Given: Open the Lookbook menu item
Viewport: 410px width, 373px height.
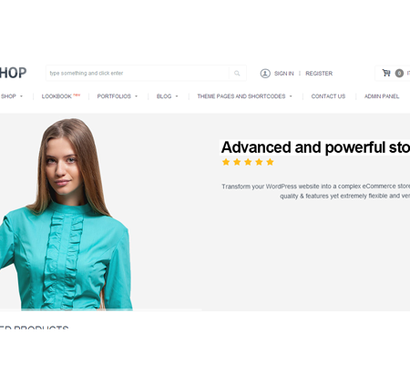Looking at the screenshot, I should pyautogui.click(x=56, y=96).
